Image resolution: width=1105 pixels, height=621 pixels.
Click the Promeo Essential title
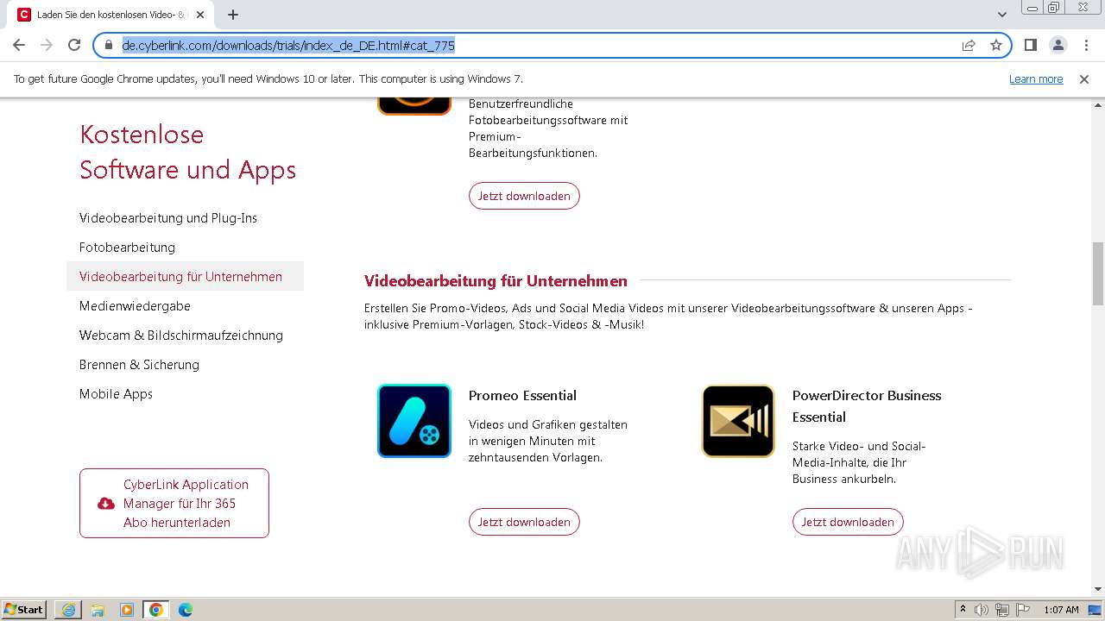coord(522,396)
